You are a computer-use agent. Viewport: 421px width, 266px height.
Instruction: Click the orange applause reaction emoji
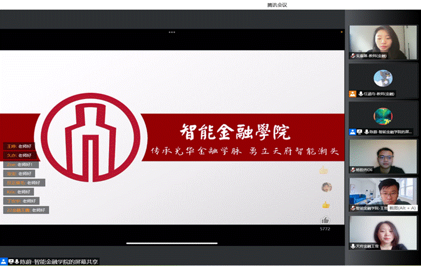click(326, 205)
